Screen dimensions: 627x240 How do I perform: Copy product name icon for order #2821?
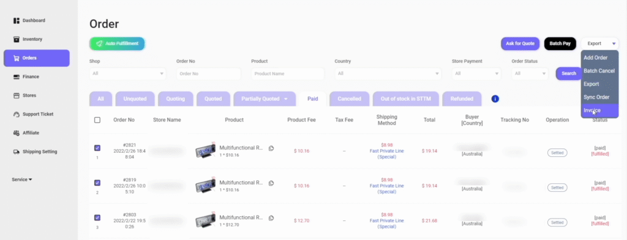click(271, 148)
